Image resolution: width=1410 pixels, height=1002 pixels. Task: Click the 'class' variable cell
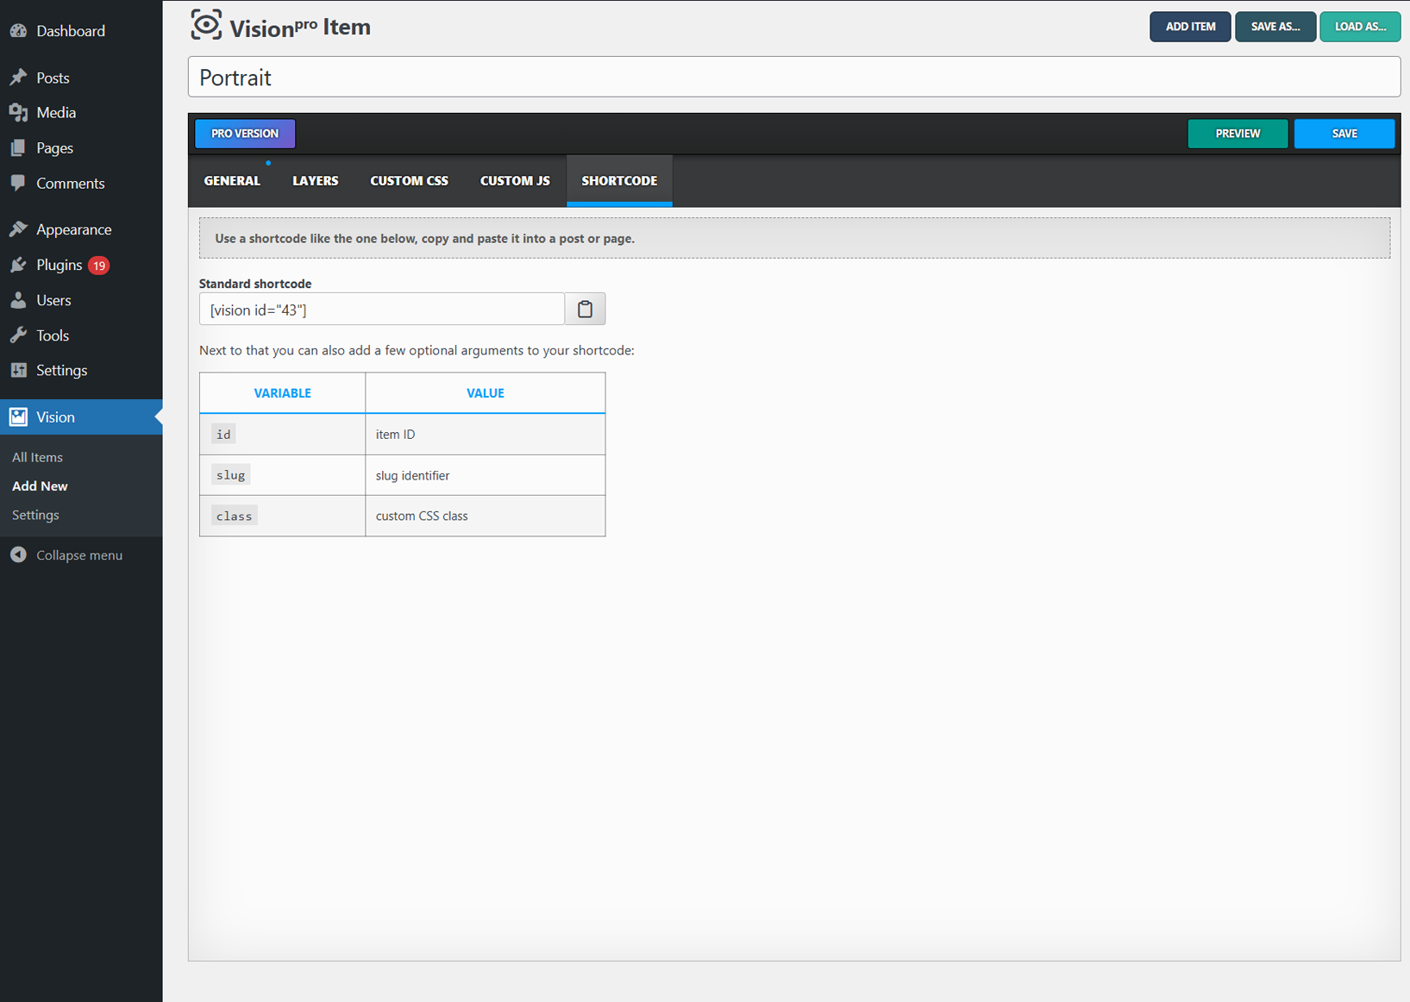coord(282,516)
